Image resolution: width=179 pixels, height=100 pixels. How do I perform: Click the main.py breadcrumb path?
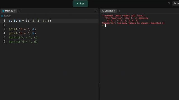tap(7, 16)
